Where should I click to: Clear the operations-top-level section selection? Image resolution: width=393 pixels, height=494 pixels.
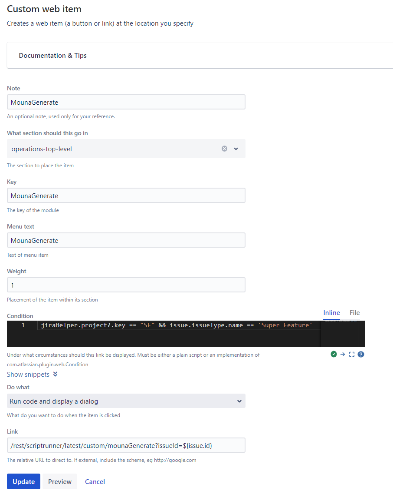tap(224, 149)
